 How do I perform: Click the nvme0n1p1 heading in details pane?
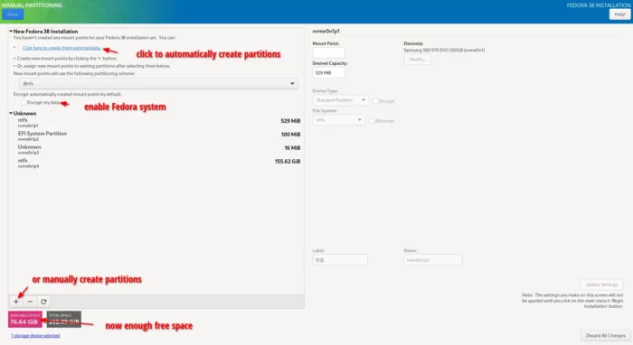[x=326, y=31]
